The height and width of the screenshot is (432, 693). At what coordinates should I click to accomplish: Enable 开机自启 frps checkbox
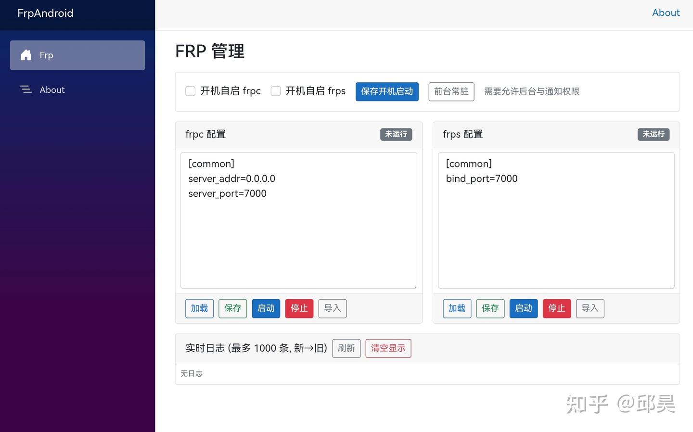(x=276, y=91)
